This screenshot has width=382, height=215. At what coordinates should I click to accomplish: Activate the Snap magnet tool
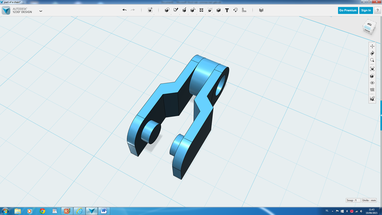tap(235, 10)
